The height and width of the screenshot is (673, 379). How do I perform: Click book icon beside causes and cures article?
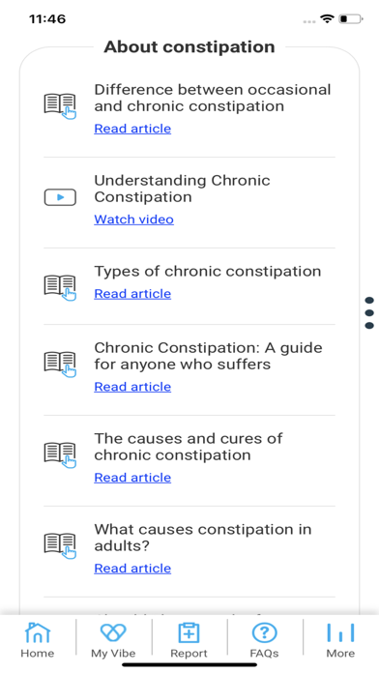point(60,454)
